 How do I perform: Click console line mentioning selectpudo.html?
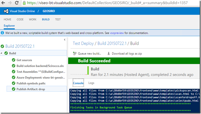(x=134, y=101)
